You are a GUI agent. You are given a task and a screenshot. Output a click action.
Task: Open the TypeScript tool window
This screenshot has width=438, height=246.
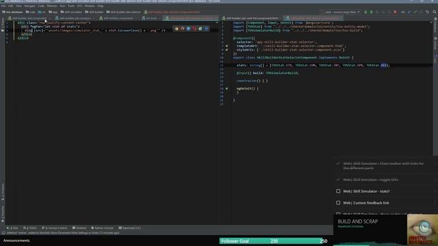click(130, 228)
